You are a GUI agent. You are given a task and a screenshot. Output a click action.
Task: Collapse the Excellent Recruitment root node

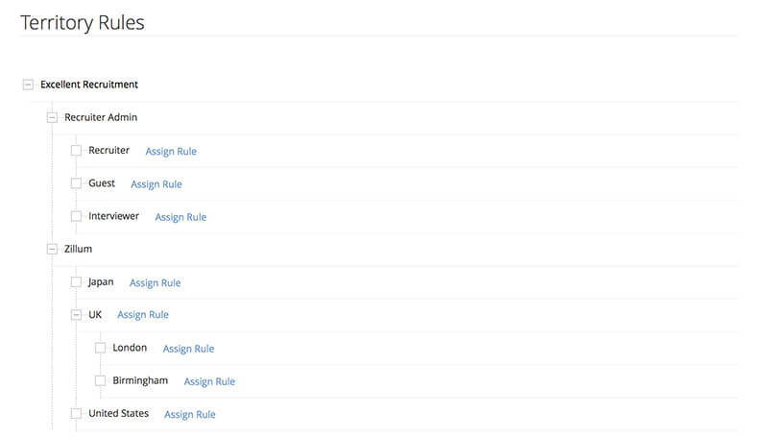point(28,85)
